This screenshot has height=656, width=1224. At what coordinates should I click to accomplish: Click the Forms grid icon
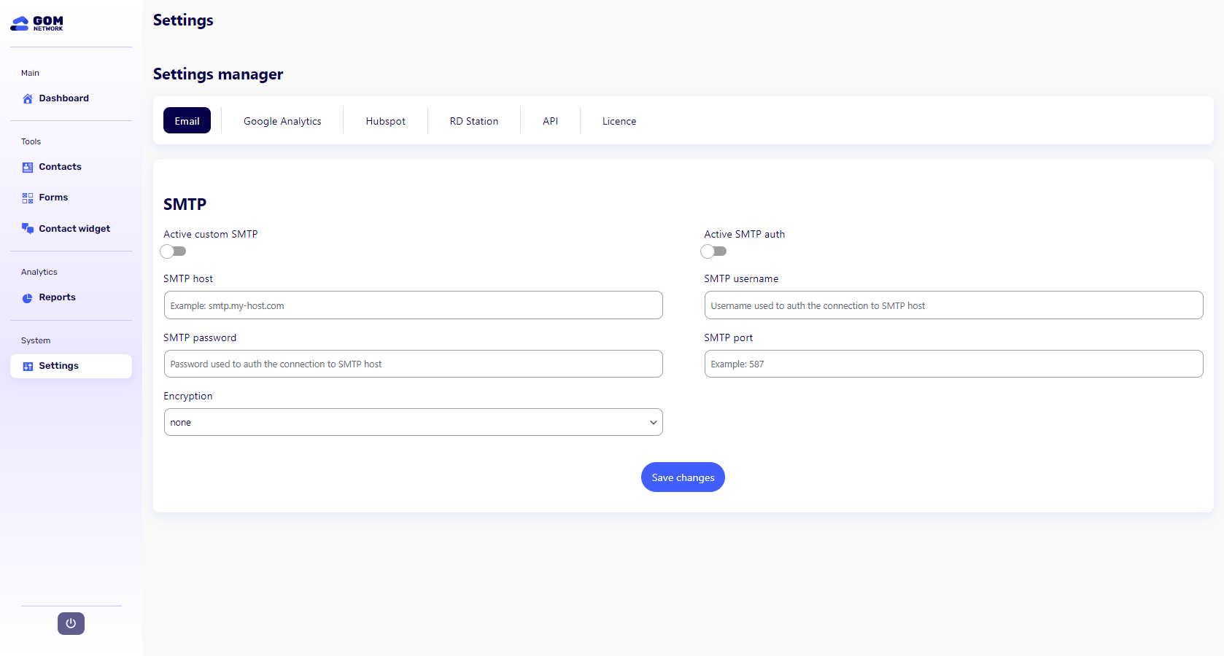[28, 198]
